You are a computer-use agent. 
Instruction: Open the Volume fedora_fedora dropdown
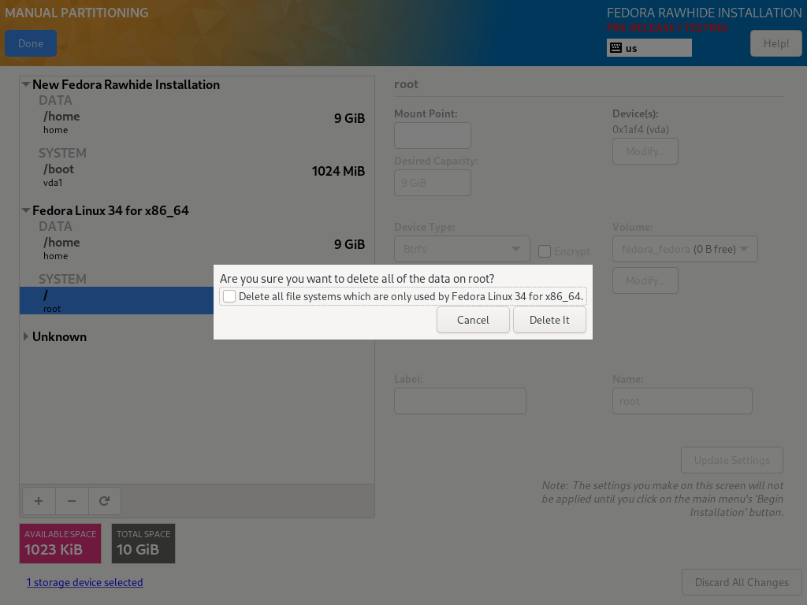click(685, 249)
